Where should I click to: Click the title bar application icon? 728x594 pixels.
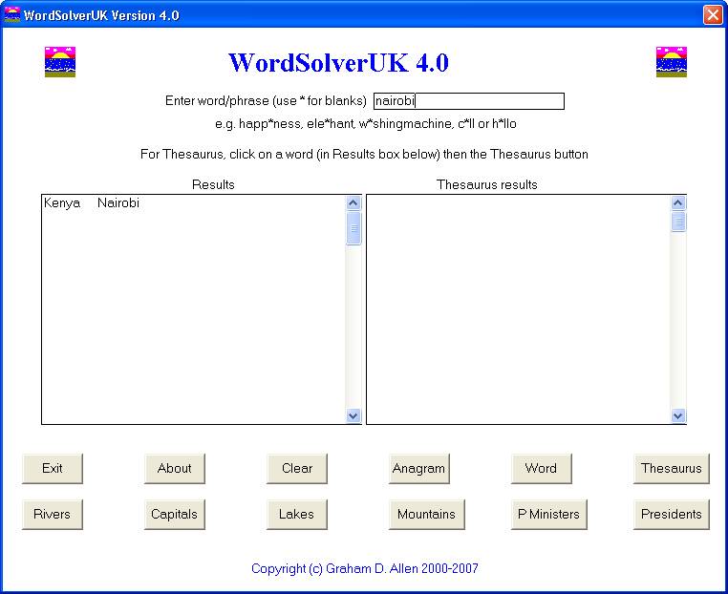pyautogui.click(x=12, y=15)
